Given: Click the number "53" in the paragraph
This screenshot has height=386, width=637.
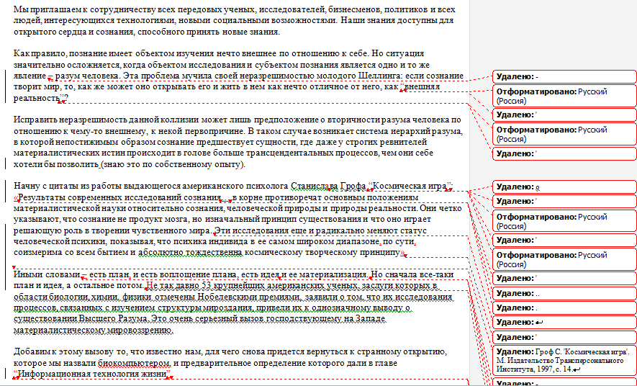Looking at the screenshot, I should pos(207,286).
